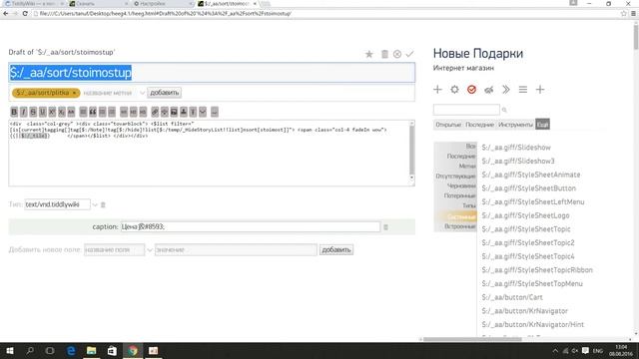Delete the caption field with trash icon
This screenshot has width=639, height=359.
point(386,226)
